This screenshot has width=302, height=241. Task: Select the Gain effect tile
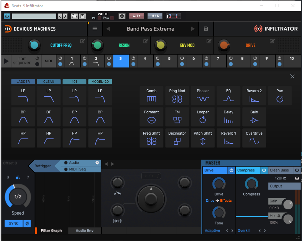[x=254, y=117]
